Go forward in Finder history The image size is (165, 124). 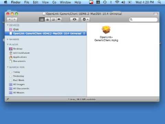[15, 19]
